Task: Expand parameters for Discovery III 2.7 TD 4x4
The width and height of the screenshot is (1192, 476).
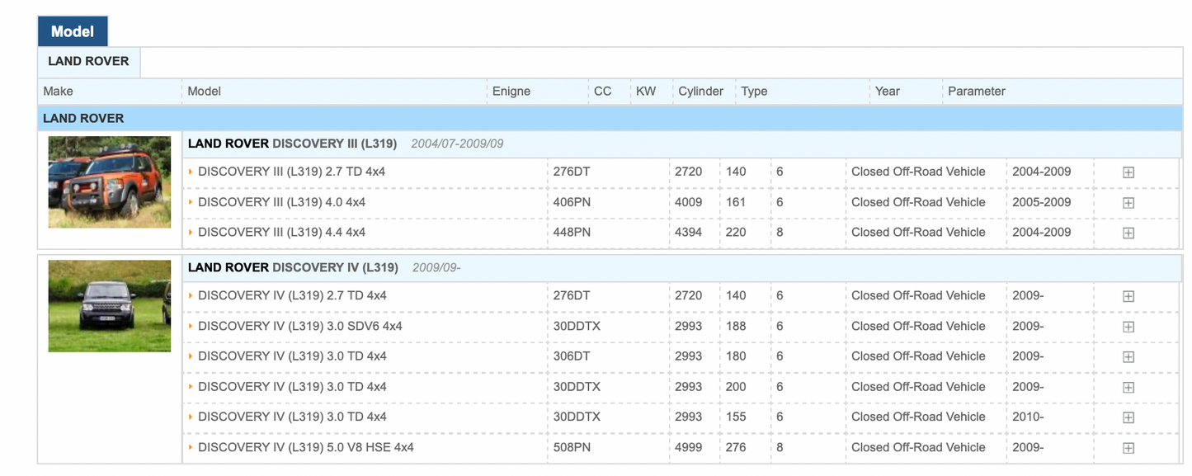Action: (1128, 172)
